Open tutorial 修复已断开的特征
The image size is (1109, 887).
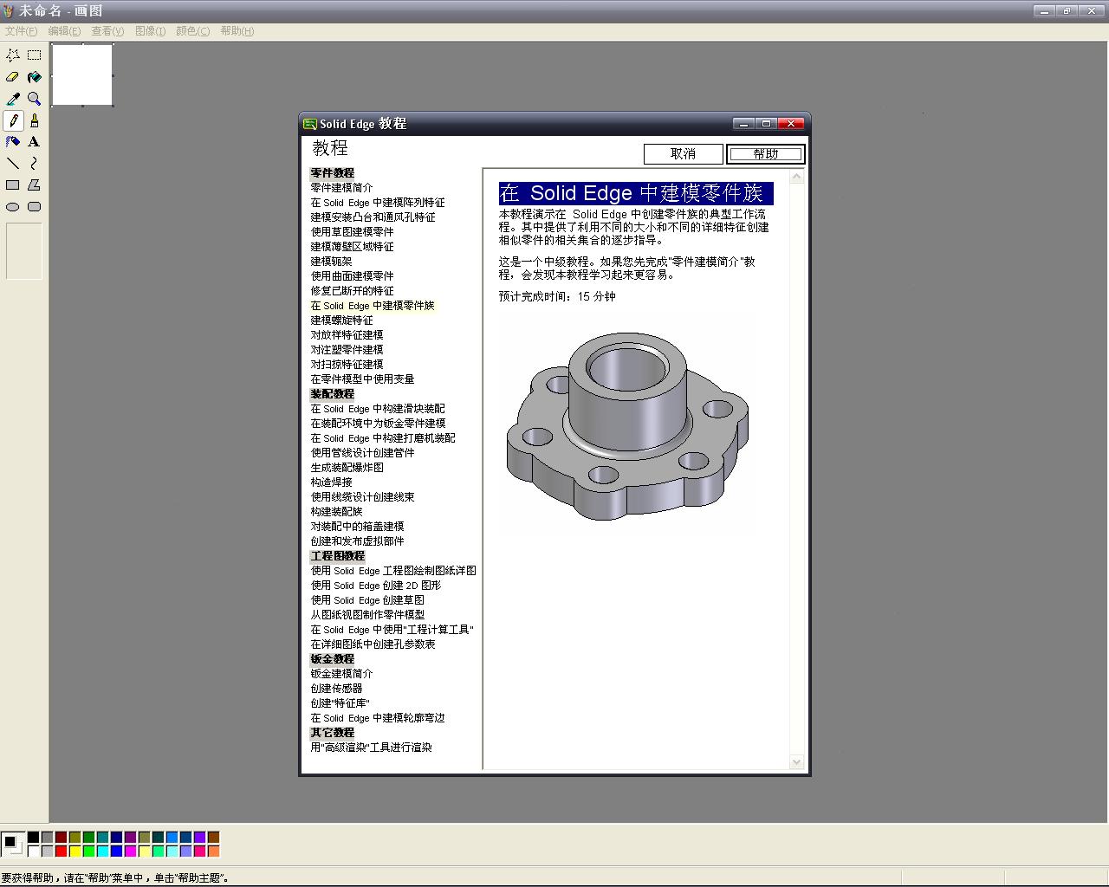352,291
